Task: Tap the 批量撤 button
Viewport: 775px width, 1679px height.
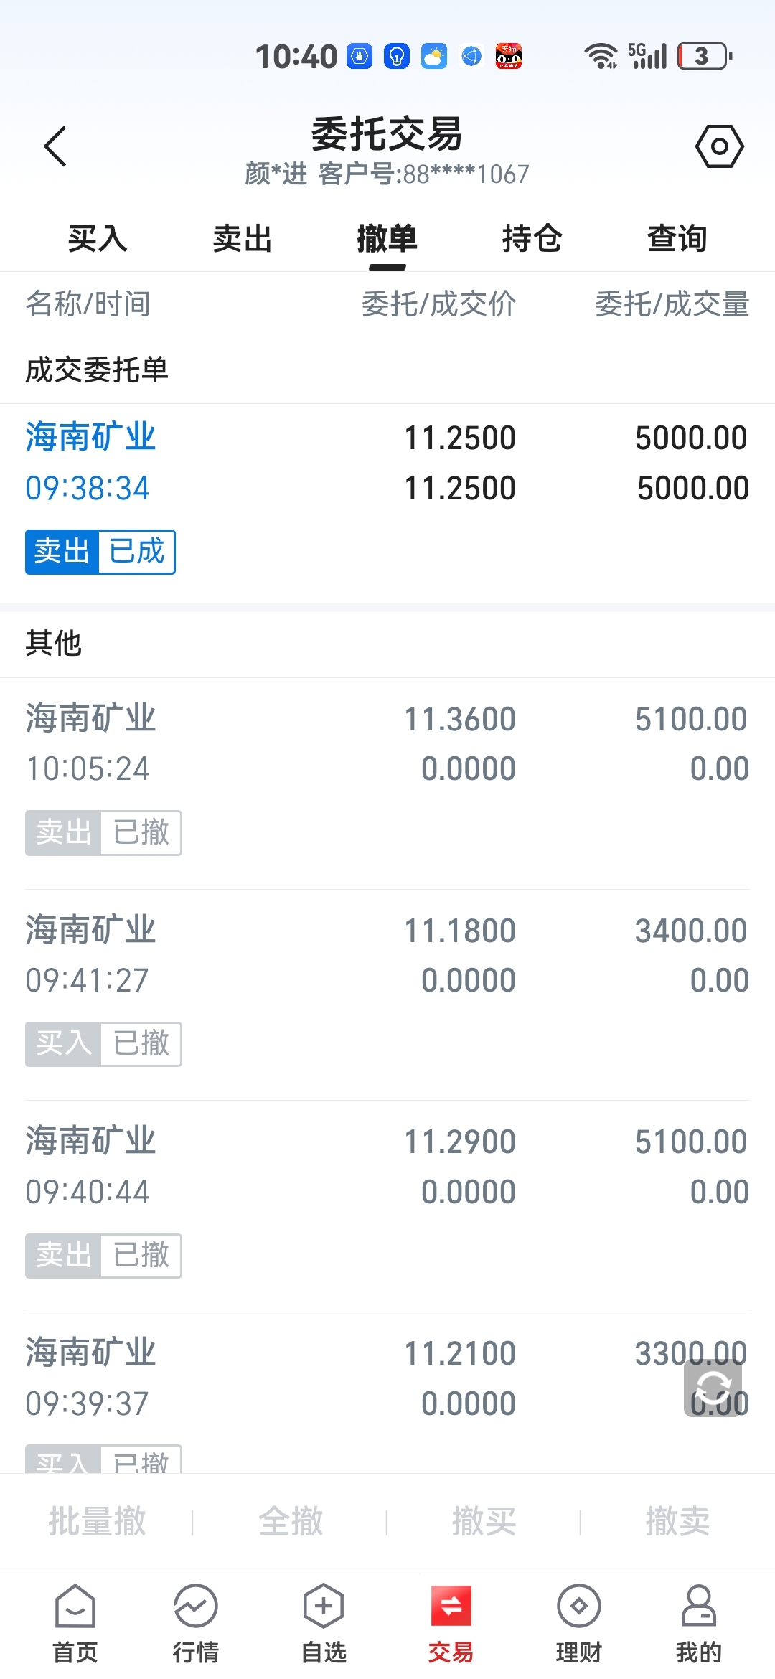Action: click(97, 1521)
